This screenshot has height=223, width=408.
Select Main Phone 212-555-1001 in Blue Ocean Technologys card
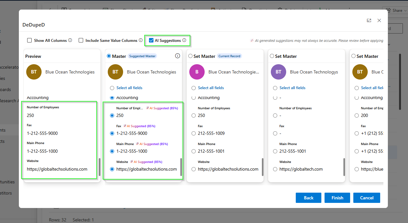275,151
